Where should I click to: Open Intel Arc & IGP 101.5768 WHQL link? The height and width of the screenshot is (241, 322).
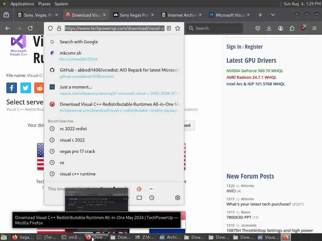pyautogui.click(x=255, y=84)
